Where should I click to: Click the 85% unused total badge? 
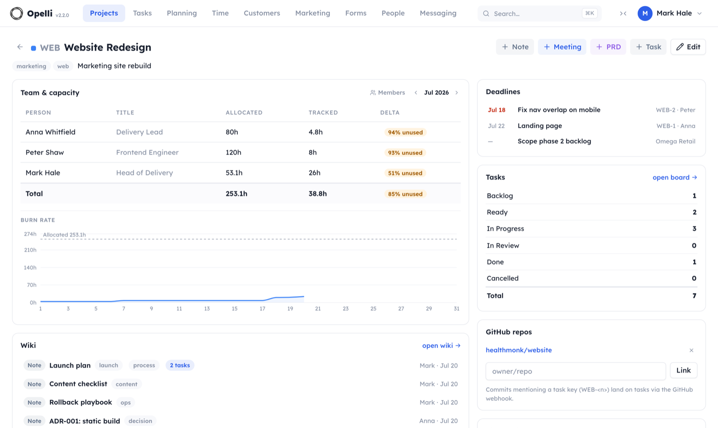[405, 194]
